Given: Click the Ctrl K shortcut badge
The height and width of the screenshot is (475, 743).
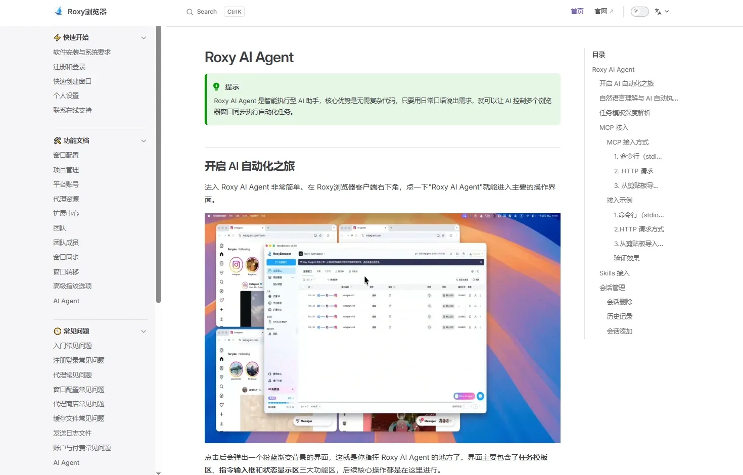Looking at the screenshot, I should (x=235, y=12).
